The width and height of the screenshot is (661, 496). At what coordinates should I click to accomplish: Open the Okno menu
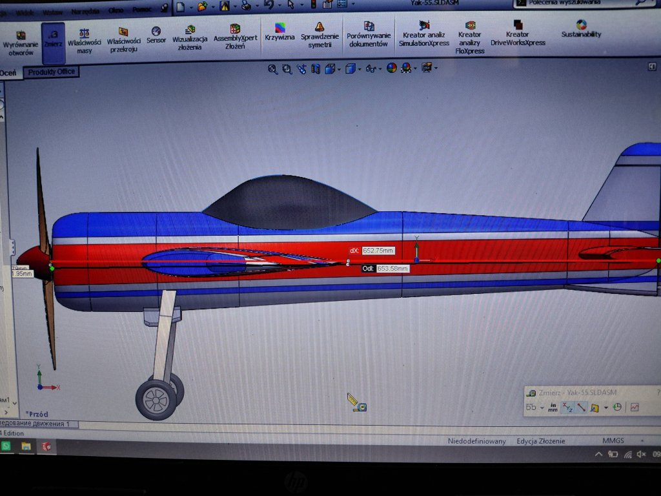point(116,10)
